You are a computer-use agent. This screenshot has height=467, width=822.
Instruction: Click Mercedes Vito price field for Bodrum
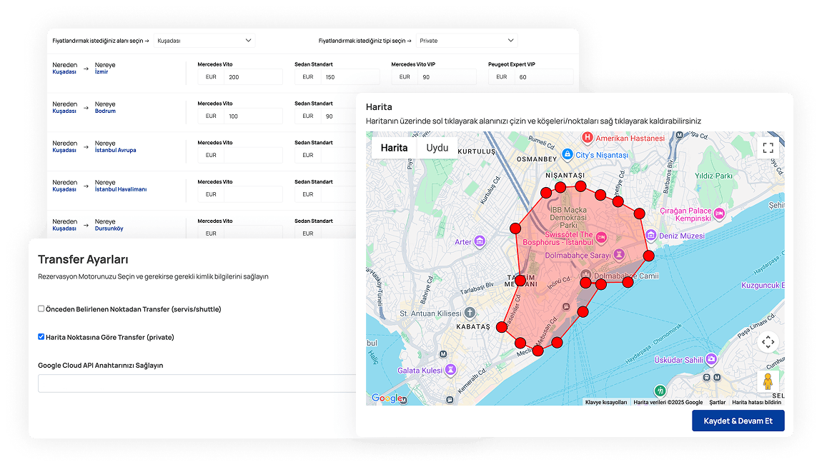tap(253, 116)
